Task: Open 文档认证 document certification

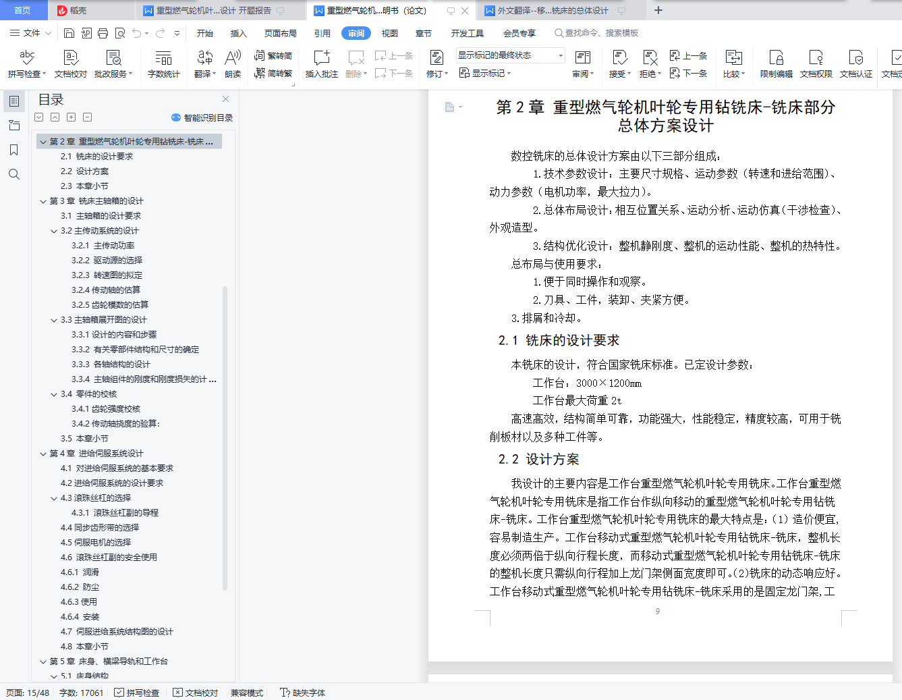Action: tap(856, 64)
